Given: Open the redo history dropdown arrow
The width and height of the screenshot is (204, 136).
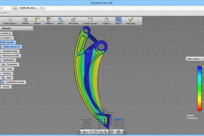Looking at the screenshot, I should tap(8, 13).
